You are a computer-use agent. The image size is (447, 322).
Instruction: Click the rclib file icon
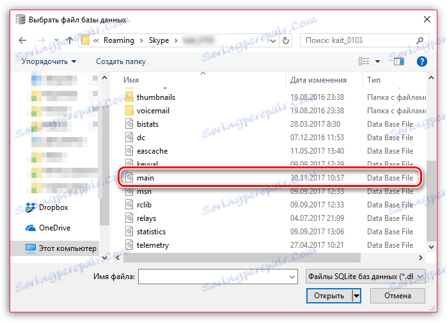click(129, 204)
